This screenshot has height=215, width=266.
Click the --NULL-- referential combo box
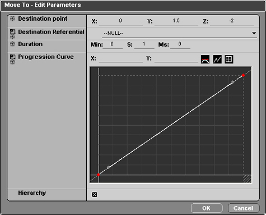point(179,34)
